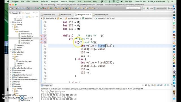This screenshot has height=102, width=181.
Task: Select SortySortSort.java in the Navigator
Action: [25, 61]
